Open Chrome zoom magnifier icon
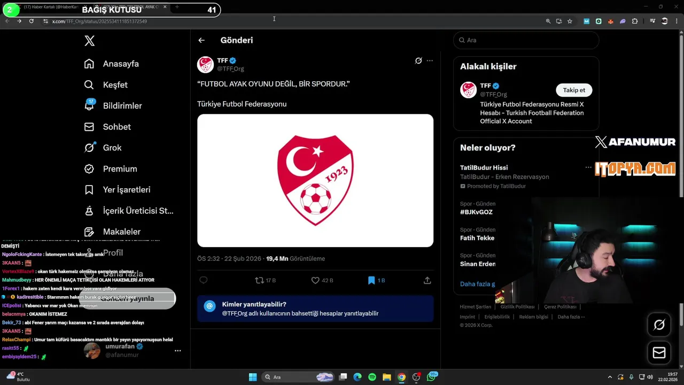The image size is (684, 385). pos(548,21)
